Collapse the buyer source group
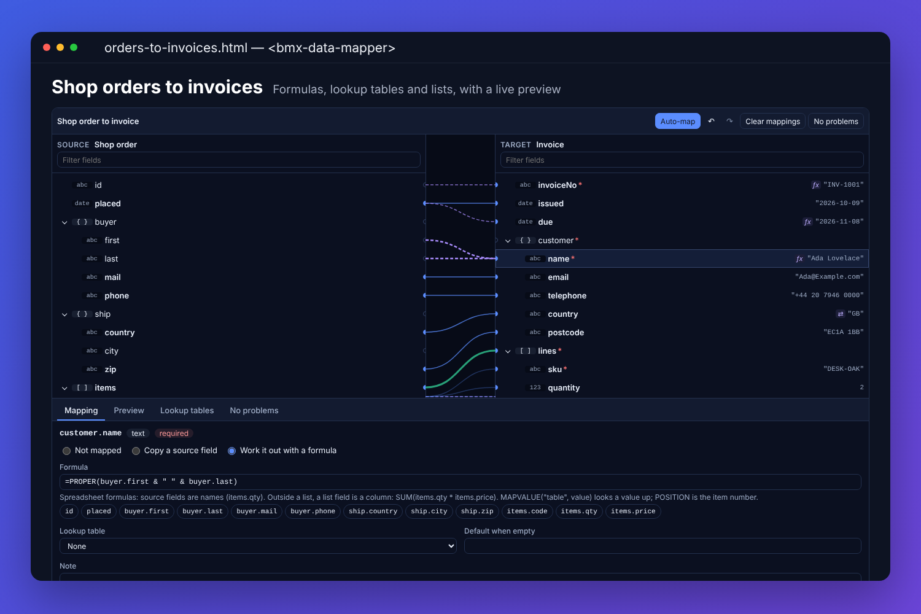The image size is (921, 614). click(x=64, y=222)
